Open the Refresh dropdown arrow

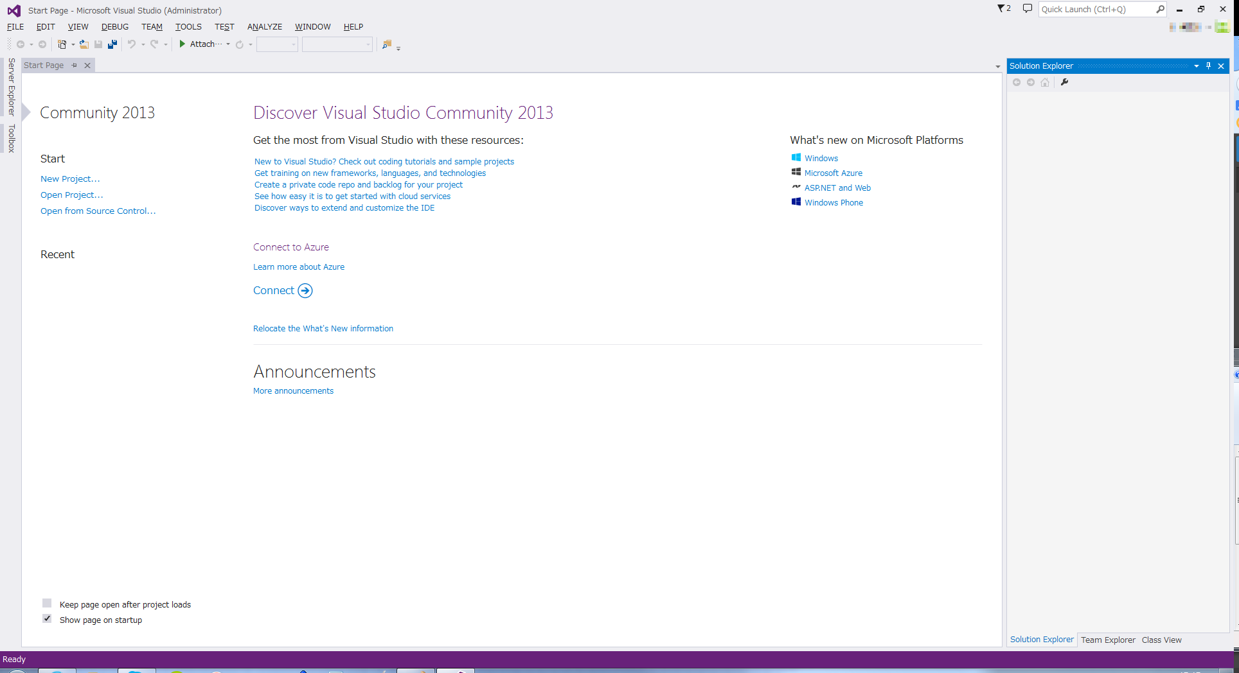[251, 44]
